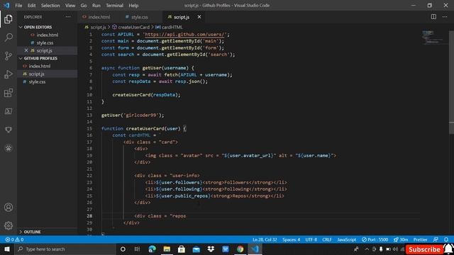Image resolution: width=454 pixels, height=255 pixels.
Task: Open File Explorer from taskbar
Action: pyautogui.click(x=167, y=249)
